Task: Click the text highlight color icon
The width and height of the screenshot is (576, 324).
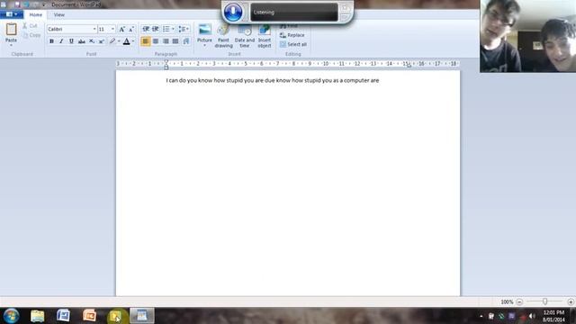Action: coord(112,41)
